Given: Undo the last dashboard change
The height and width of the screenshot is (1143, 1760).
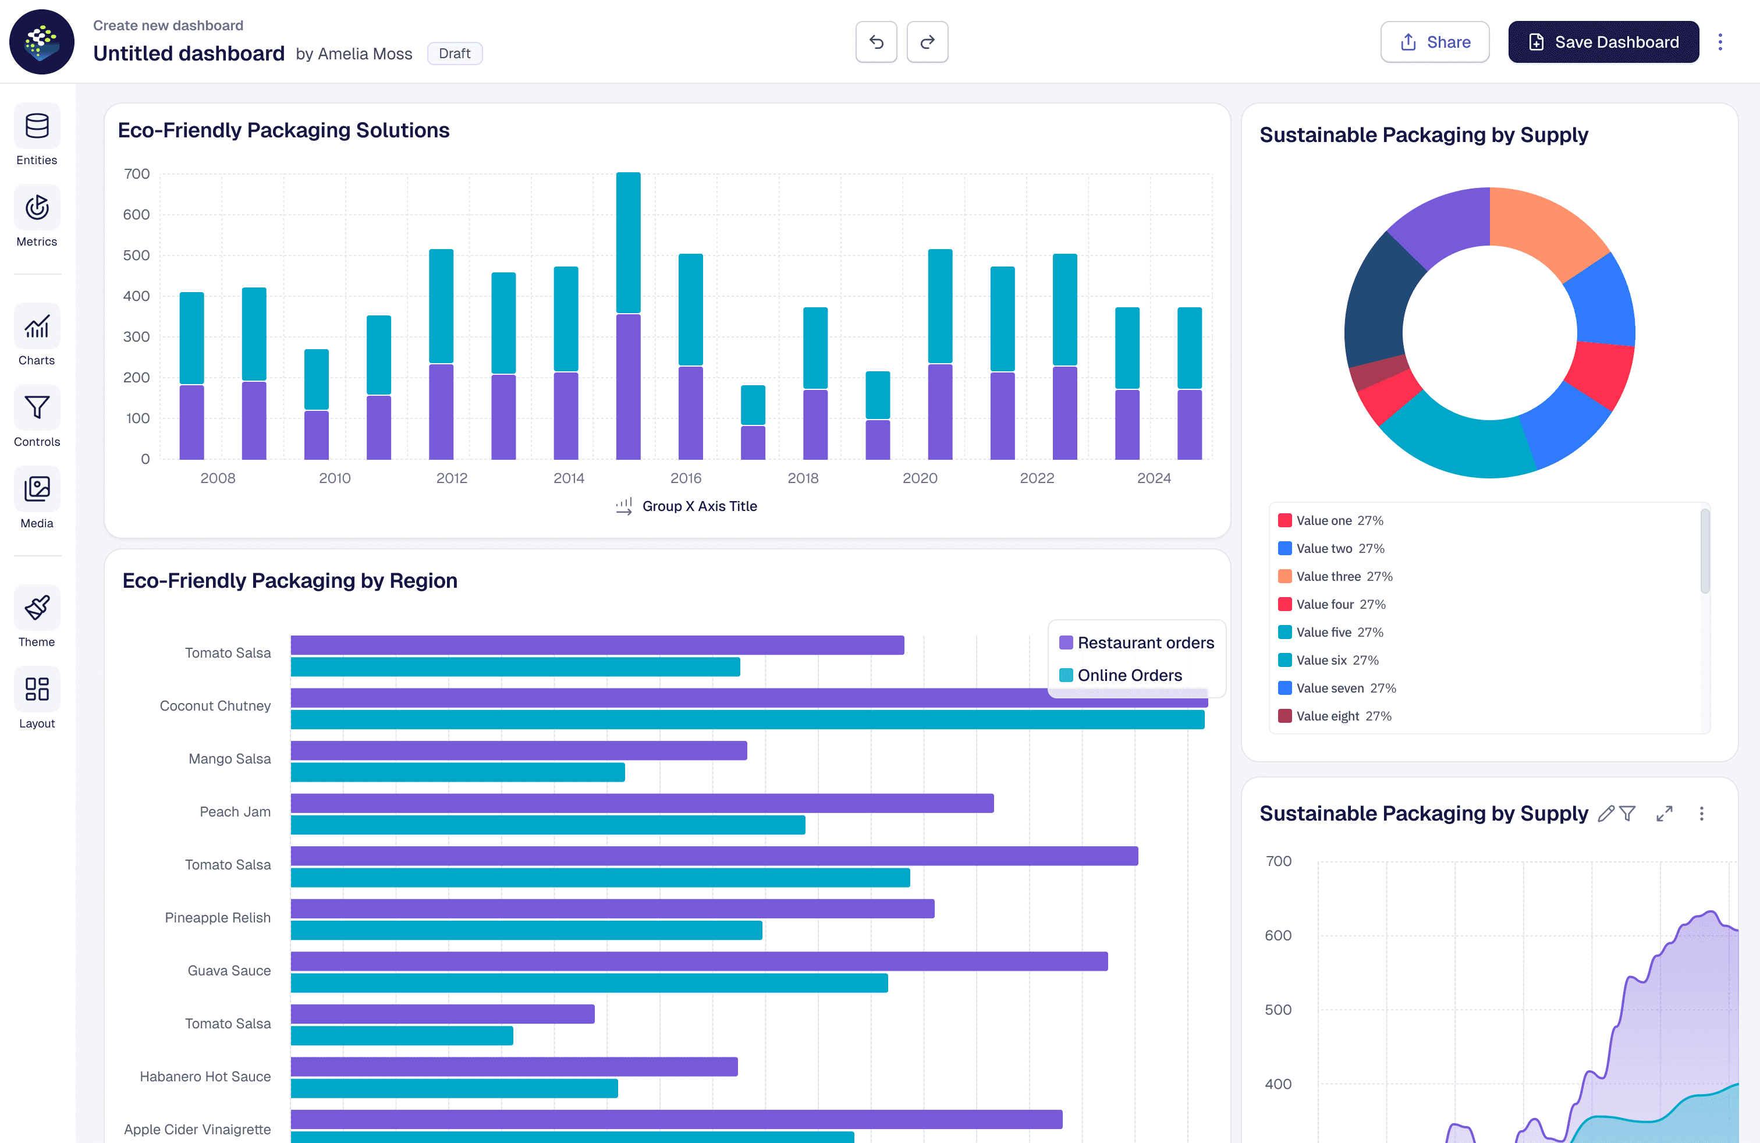Looking at the screenshot, I should (877, 42).
